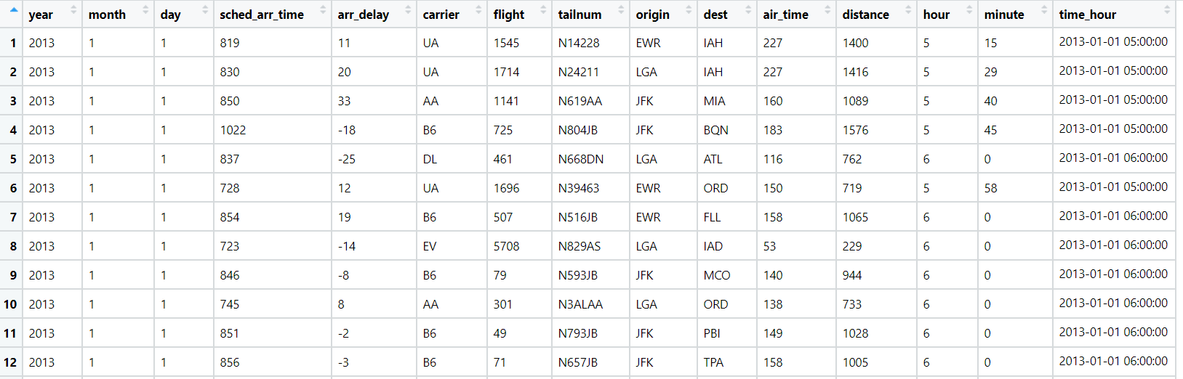The image size is (1183, 379).
Task: Sort by the hour column arrows
Action: point(969,10)
